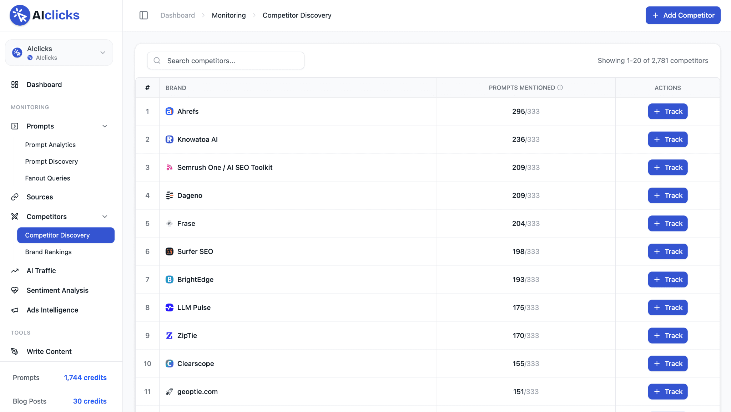Track the ZipTie competitor
This screenshot has height=412, width=731.
[668, 336]
